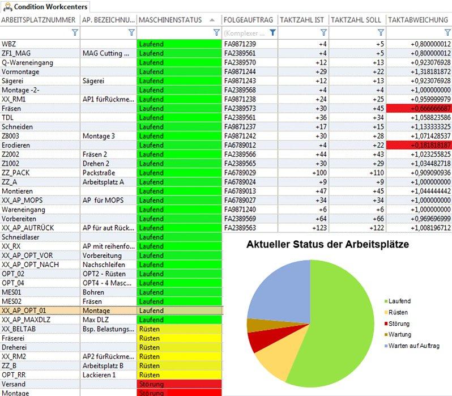The width and height of the screenshot is (452, 396).
Task: Click TAKTZAHL SOLL value +110
Action: point(377,173)
